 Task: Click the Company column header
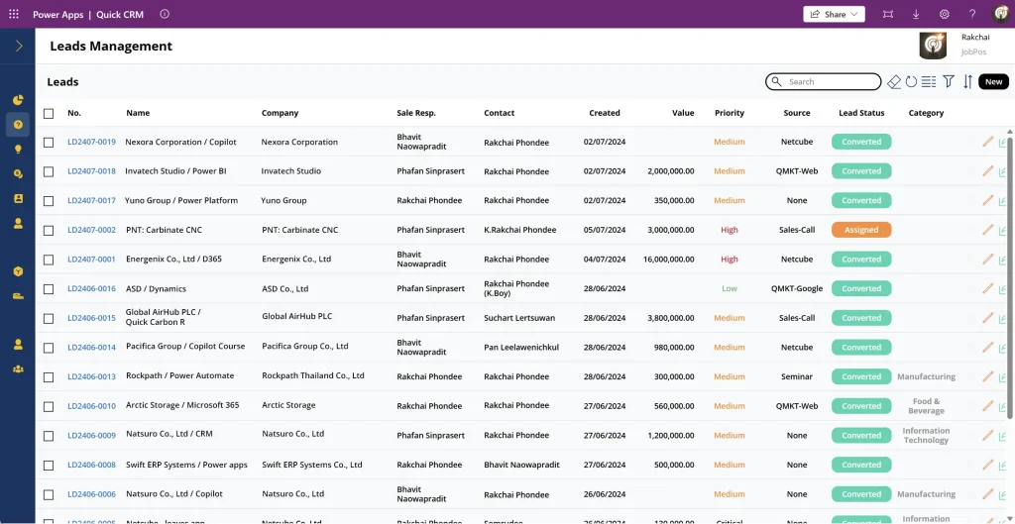click(x=280, y=113)
